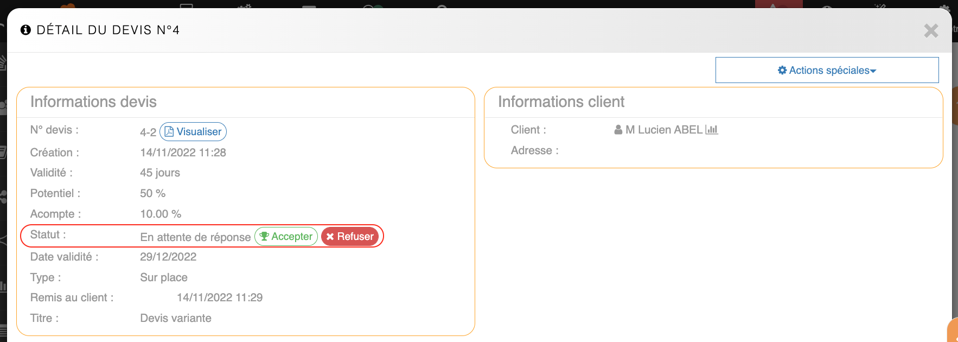
Task: Accept the quote with Accepter
Action: coord(286,237)
